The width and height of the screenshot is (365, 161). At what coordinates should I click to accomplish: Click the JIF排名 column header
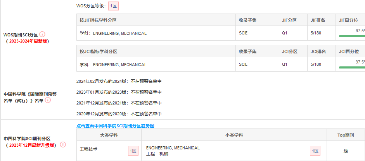[x=318, y=20]
